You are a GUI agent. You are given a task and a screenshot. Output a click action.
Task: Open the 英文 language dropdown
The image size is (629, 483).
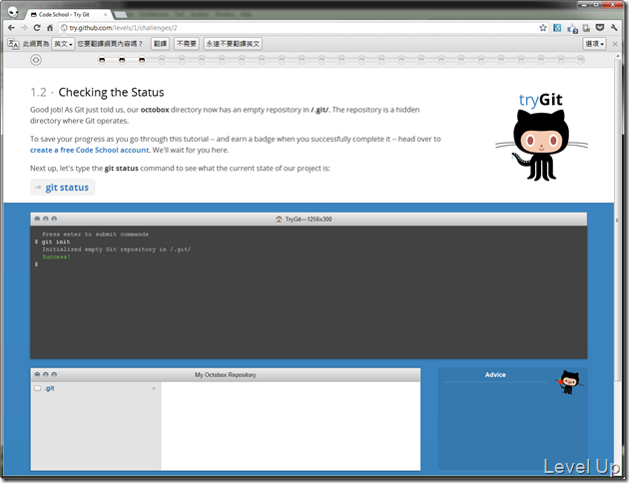(63, 44)
